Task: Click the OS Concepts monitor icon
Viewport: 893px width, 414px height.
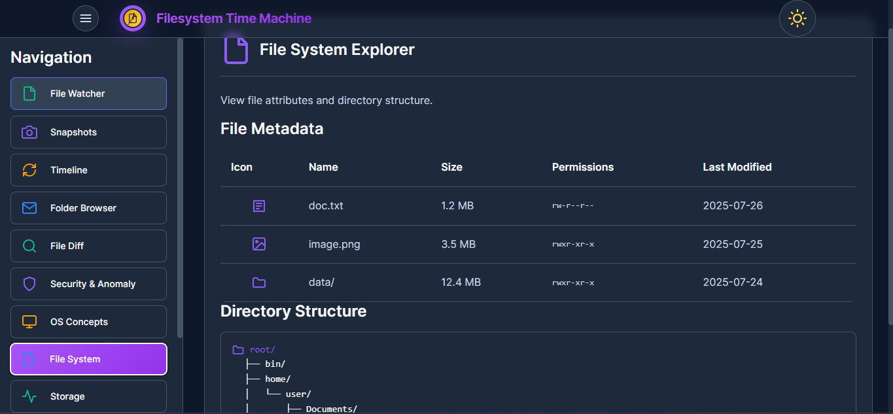Action: click(x=28, y=322)
